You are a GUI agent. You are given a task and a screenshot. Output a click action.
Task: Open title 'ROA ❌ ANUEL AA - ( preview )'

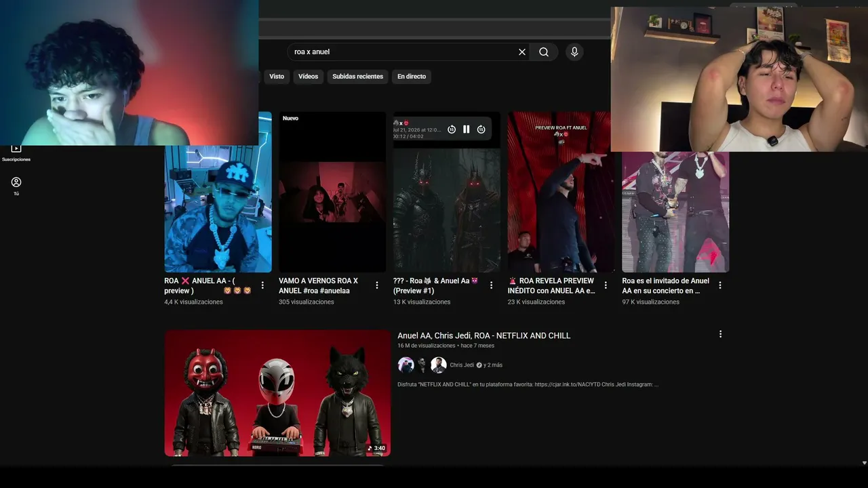[208, 285]
